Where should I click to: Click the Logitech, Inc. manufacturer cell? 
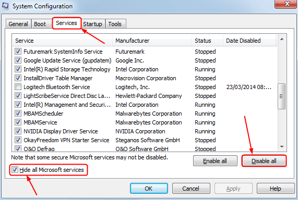pos(133,87)
